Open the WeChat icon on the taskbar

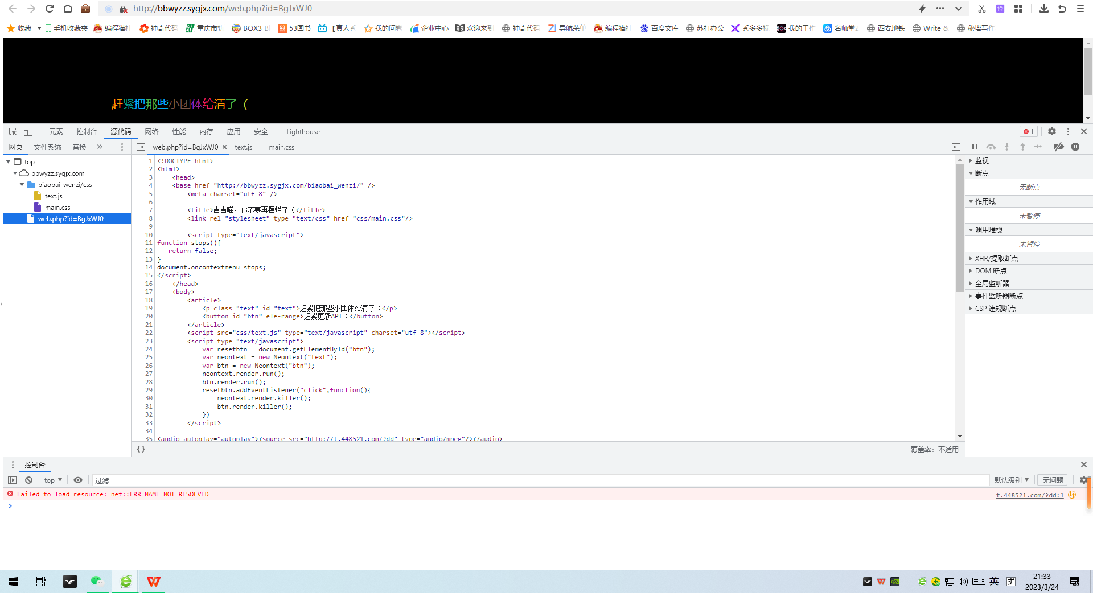97,581
